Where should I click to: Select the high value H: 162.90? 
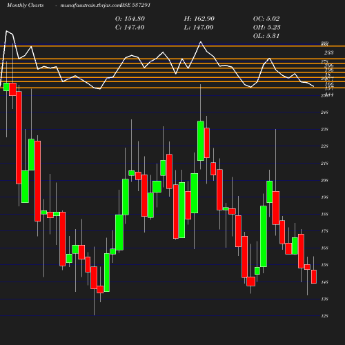[x=199, y=19]
